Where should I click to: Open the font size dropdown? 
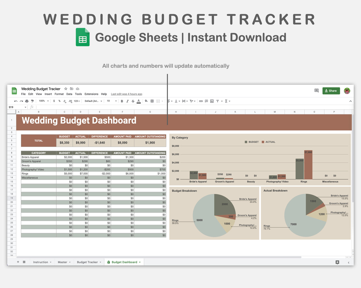tap(111, 101)
